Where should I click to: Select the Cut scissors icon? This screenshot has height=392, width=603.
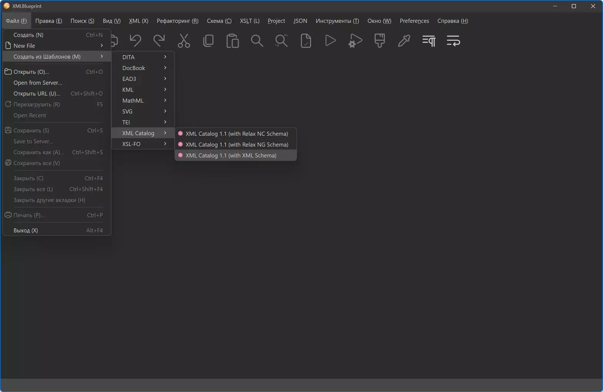(x=184, y=40)
